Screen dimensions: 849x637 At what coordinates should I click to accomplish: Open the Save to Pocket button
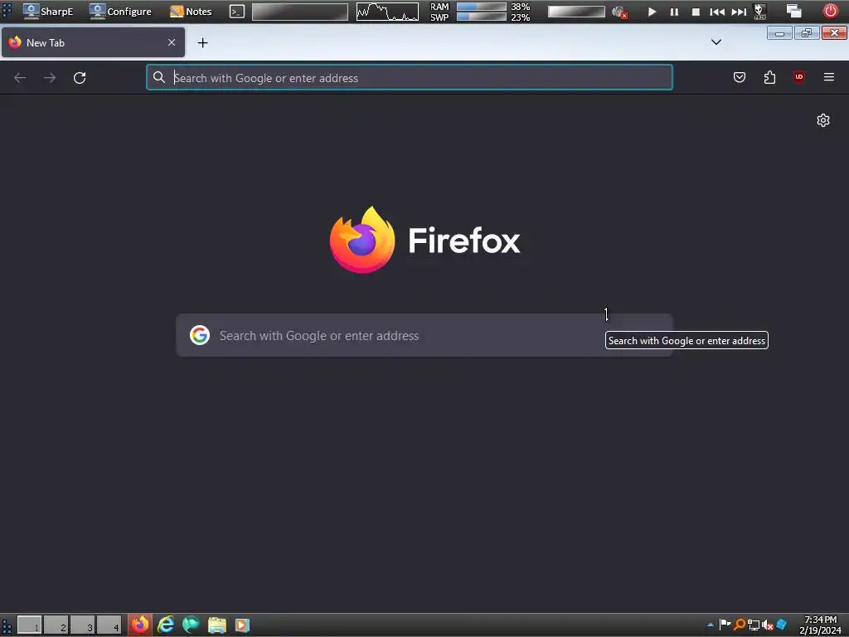coord(739,77)
